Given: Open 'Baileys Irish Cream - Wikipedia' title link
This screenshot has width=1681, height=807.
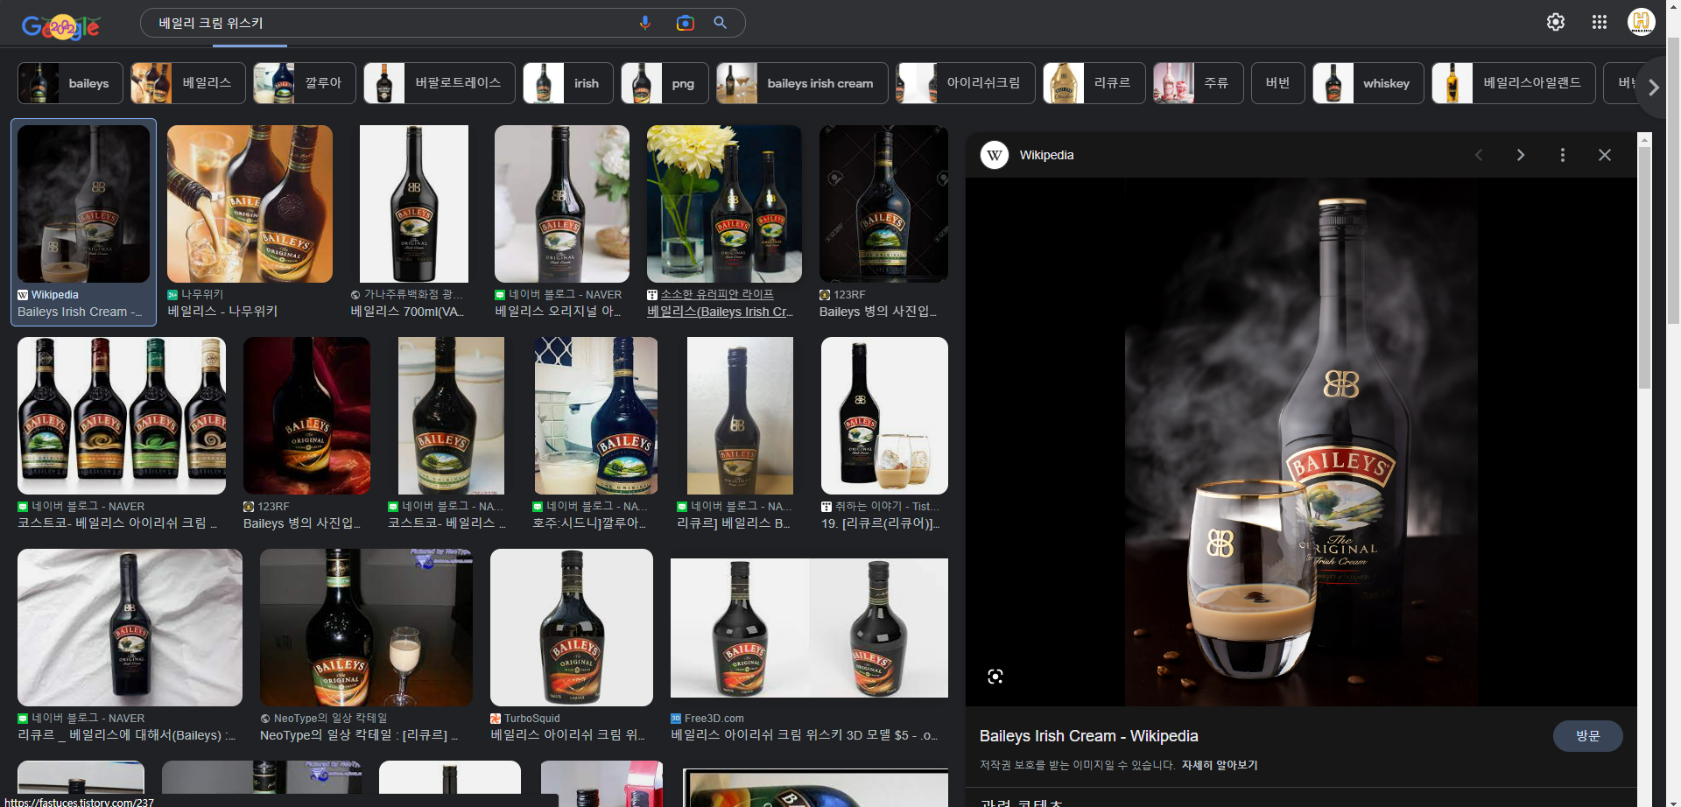Looking at the screenshot, I should (x=1088, y=736).
